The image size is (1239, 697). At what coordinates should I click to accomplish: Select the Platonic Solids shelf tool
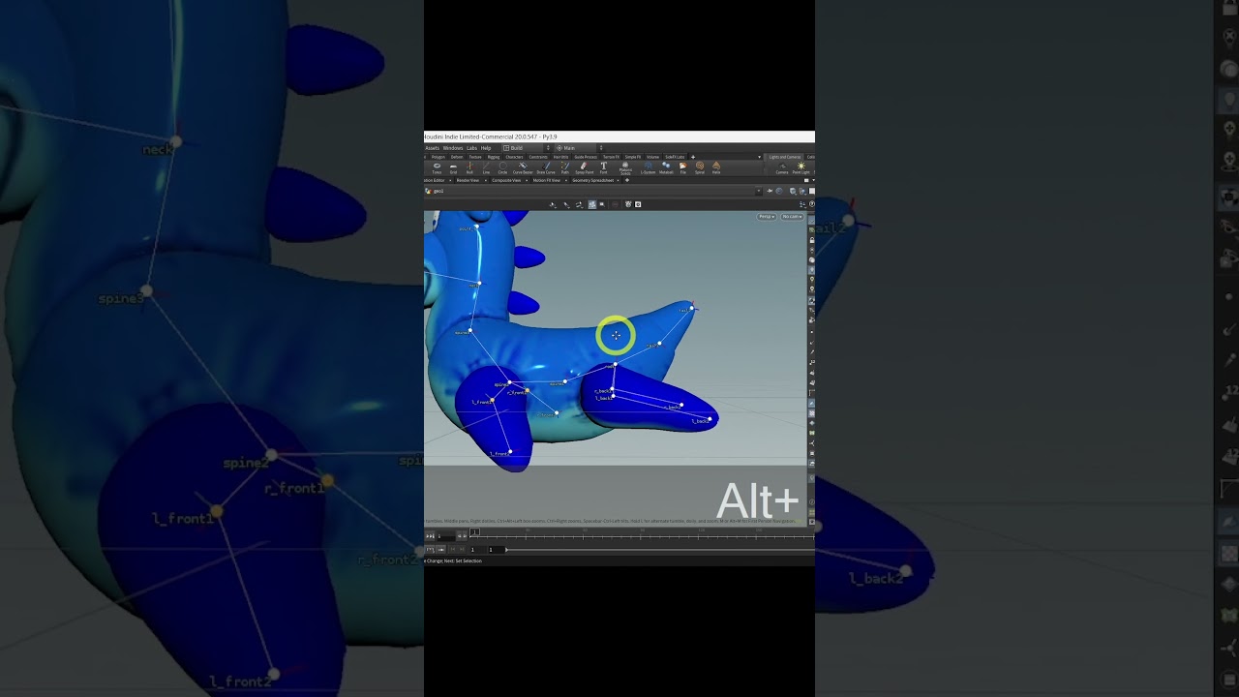[x=625, y=169]
